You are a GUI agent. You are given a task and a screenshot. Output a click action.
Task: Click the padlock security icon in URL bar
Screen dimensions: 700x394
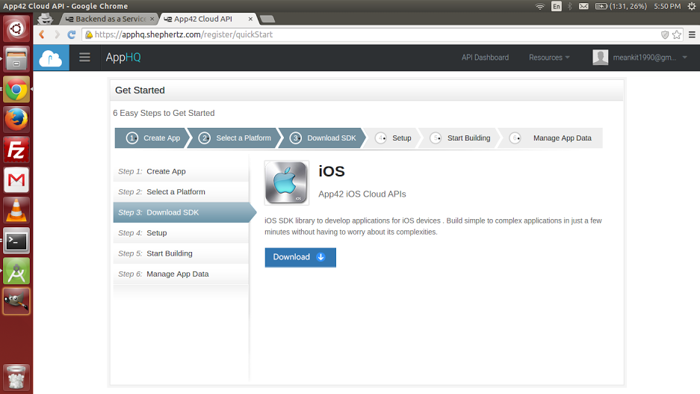89,34
